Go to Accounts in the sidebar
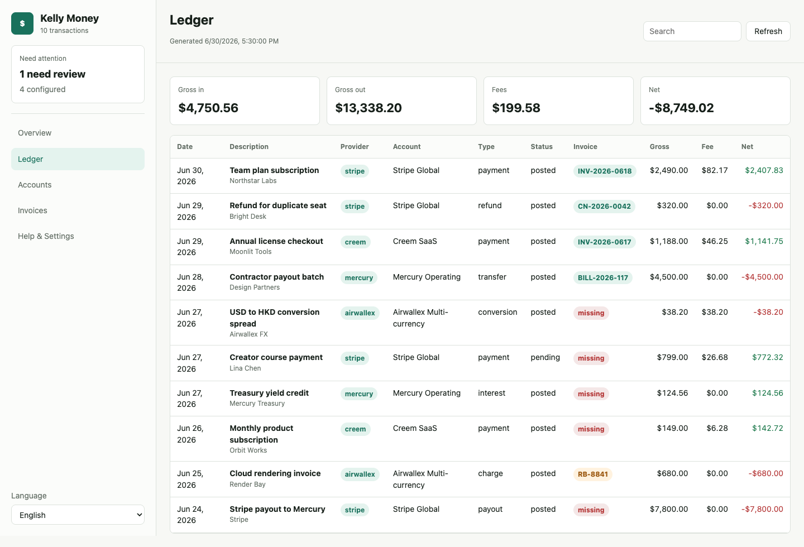Image resolution: width=804 pixels, height=547 pixels. tap(78, 185)
